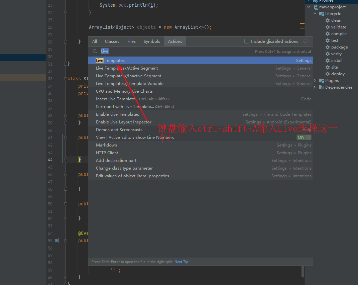Switch to the Symbols search tab
Viewport: 358px width, 285px height.
pos(152,41)
